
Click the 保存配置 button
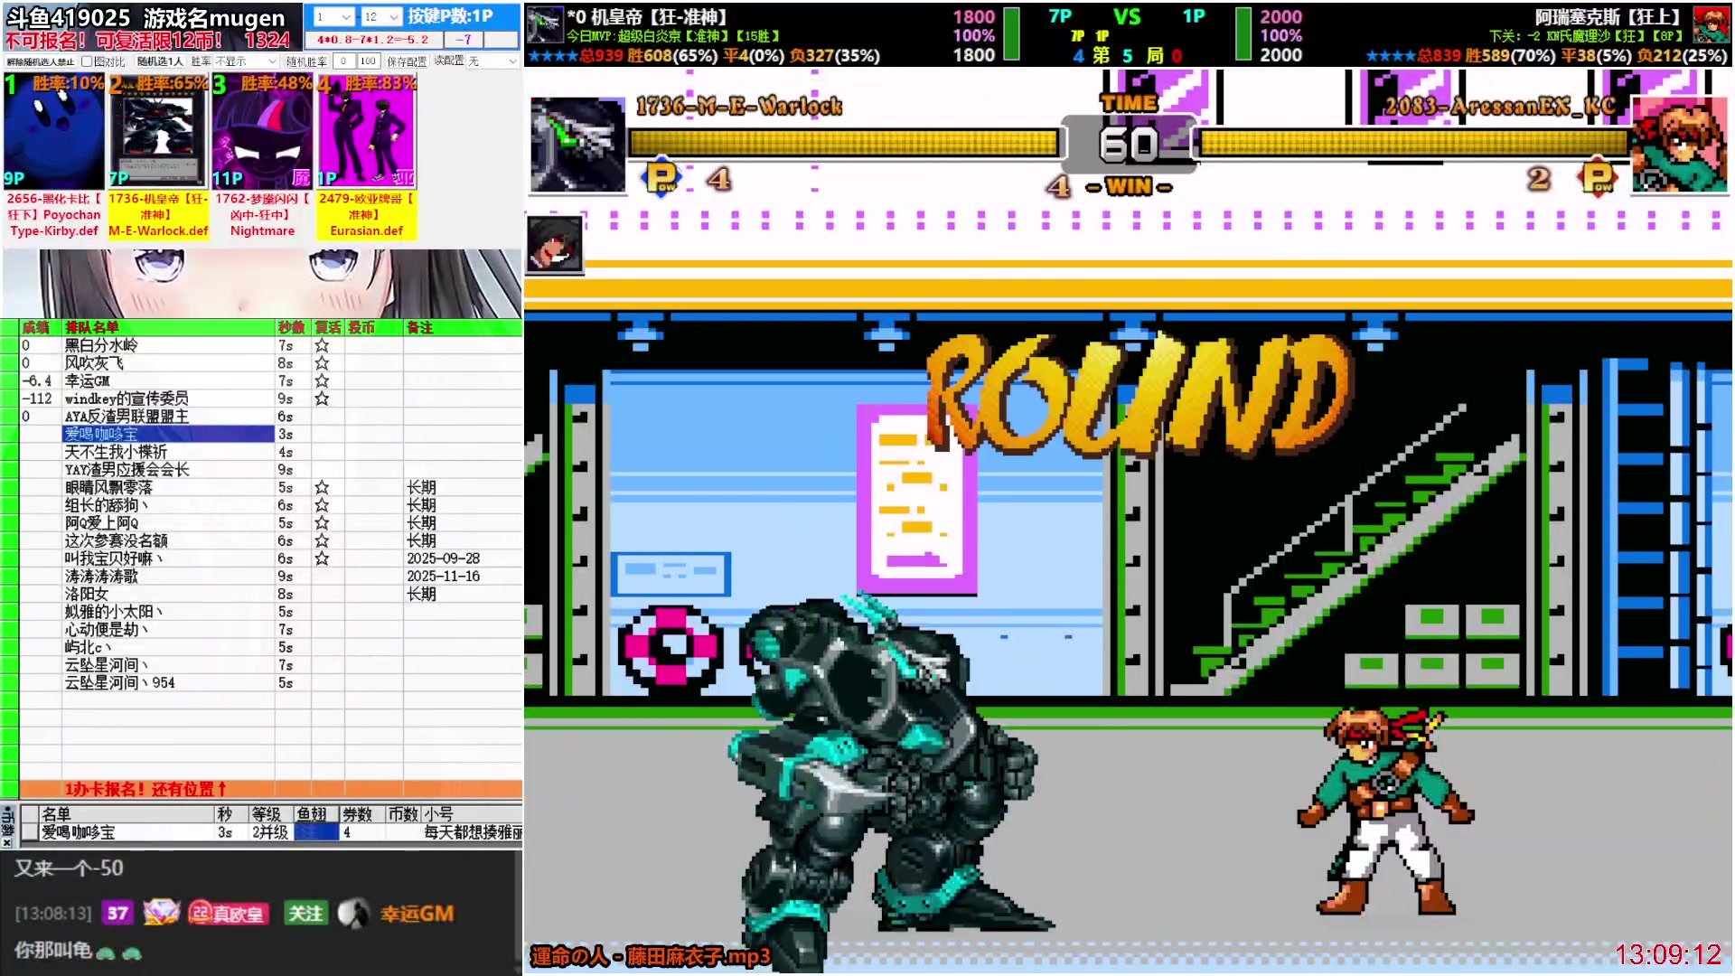tap(407, 61)
